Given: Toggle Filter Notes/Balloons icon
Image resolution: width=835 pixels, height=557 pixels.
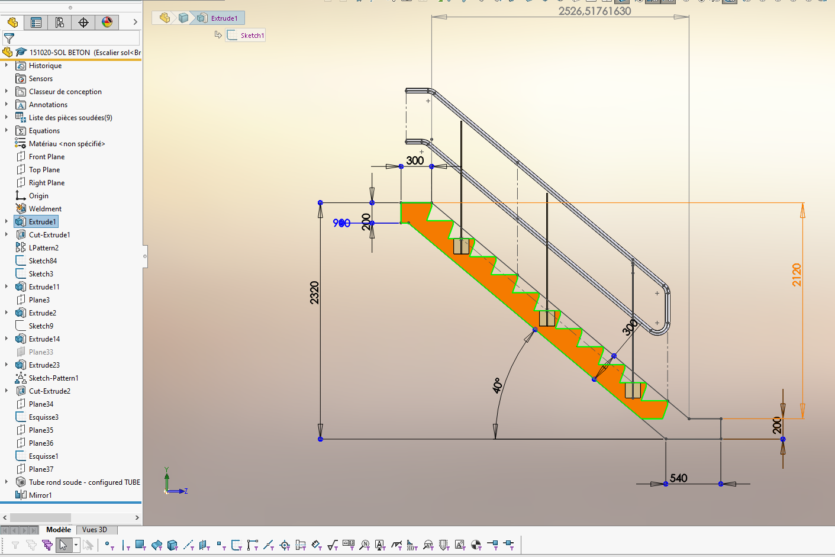Looking at the screenshot, I should [365, 545].
